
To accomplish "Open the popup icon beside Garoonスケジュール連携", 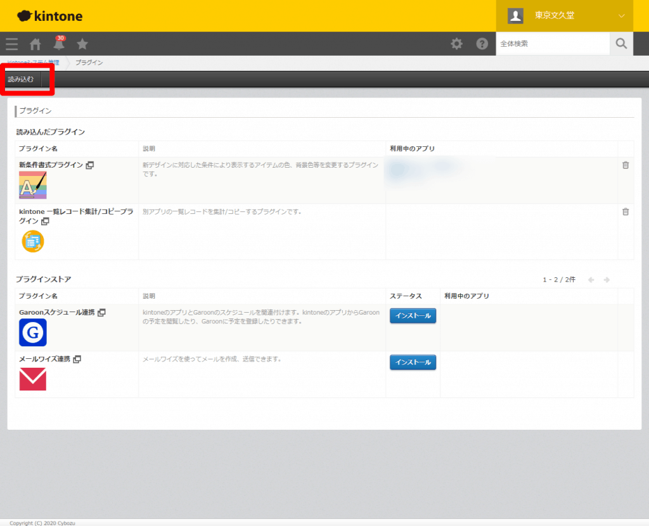I will point(101,313).
